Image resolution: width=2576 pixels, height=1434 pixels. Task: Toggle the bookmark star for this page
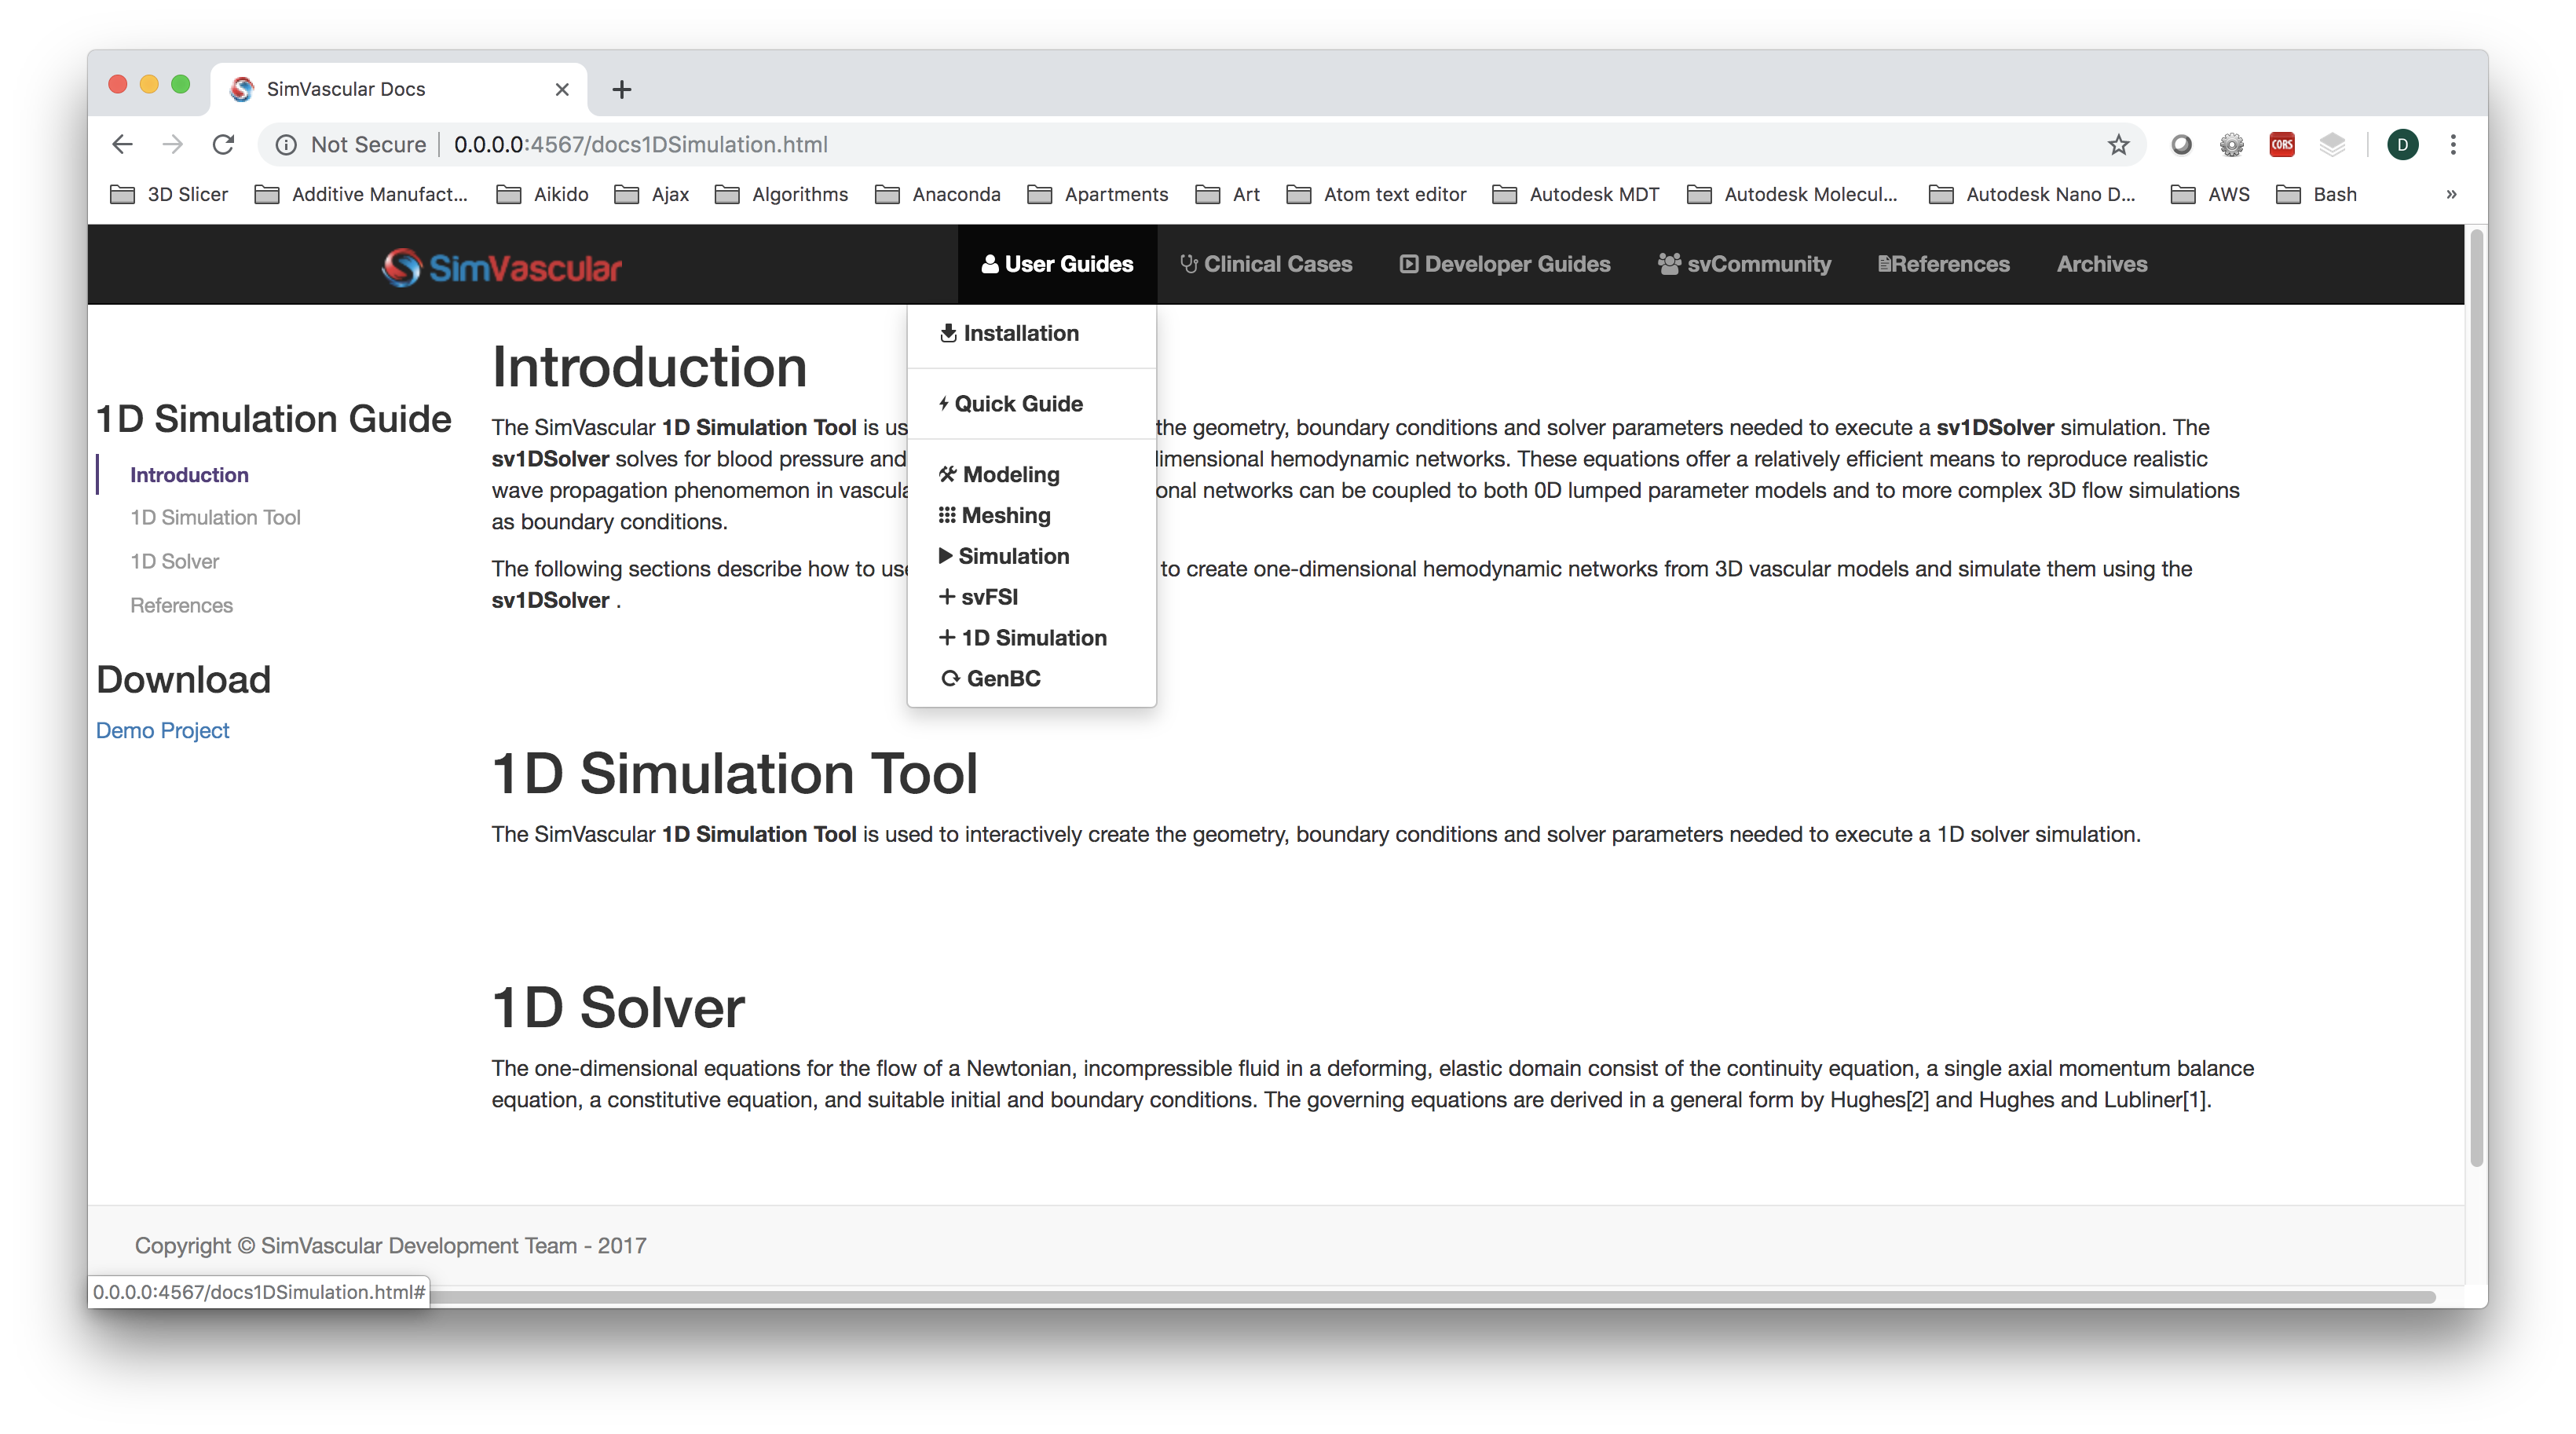pos(2118,144)
